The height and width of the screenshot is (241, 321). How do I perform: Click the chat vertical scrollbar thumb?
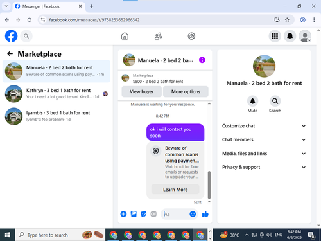tap(209, 184)
